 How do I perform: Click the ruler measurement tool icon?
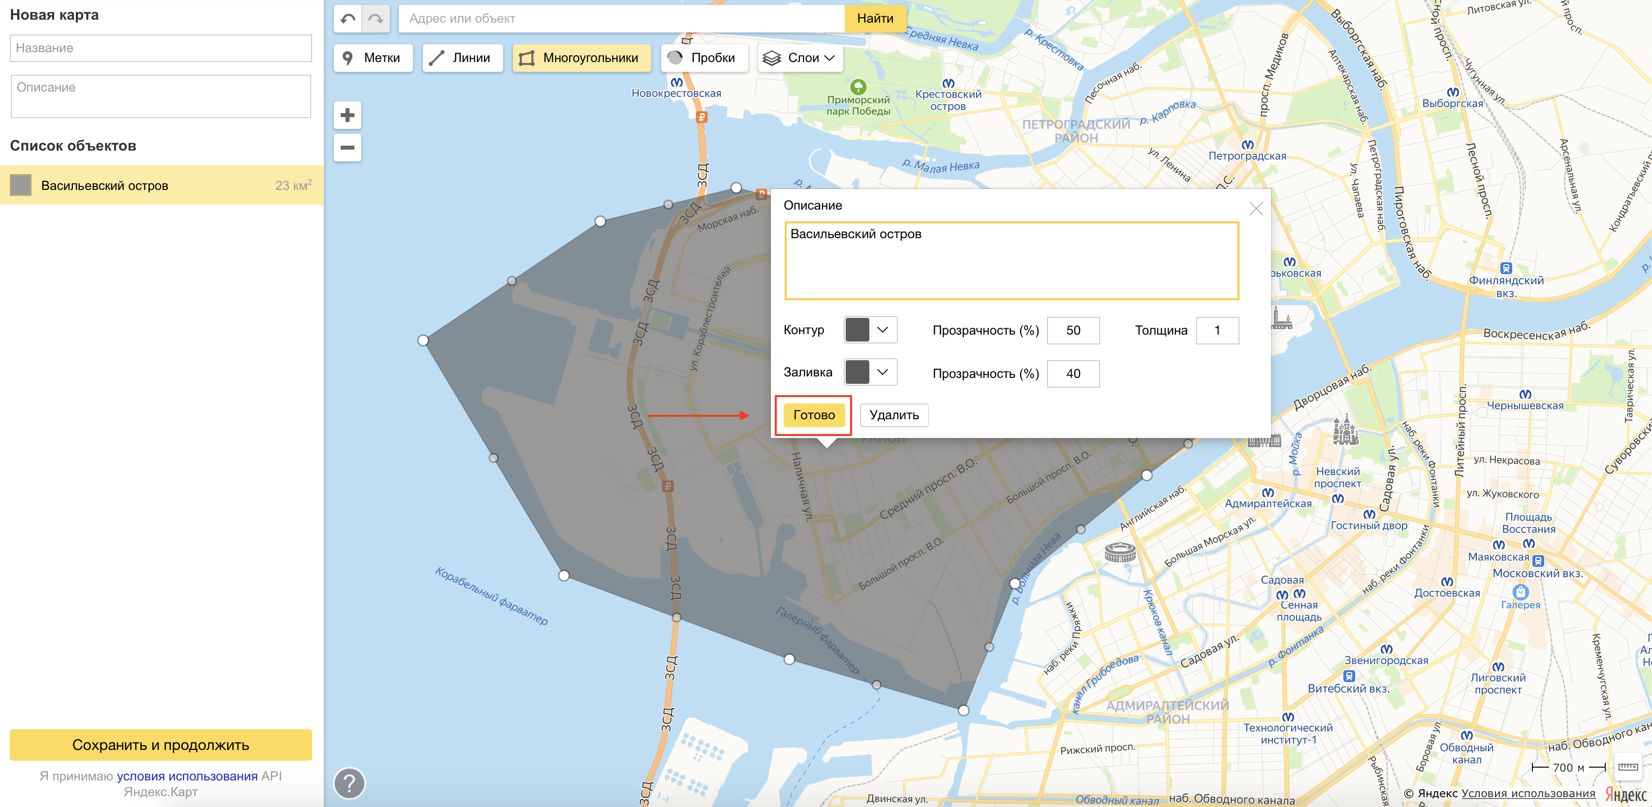[x=1627, y=767]
